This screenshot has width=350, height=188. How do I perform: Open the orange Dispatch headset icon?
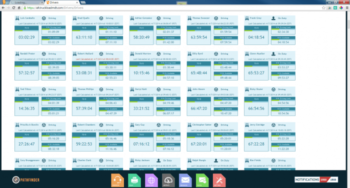117,180
